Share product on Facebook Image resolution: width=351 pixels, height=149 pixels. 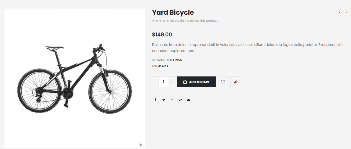pyautogui.click(x=155, y=100)
